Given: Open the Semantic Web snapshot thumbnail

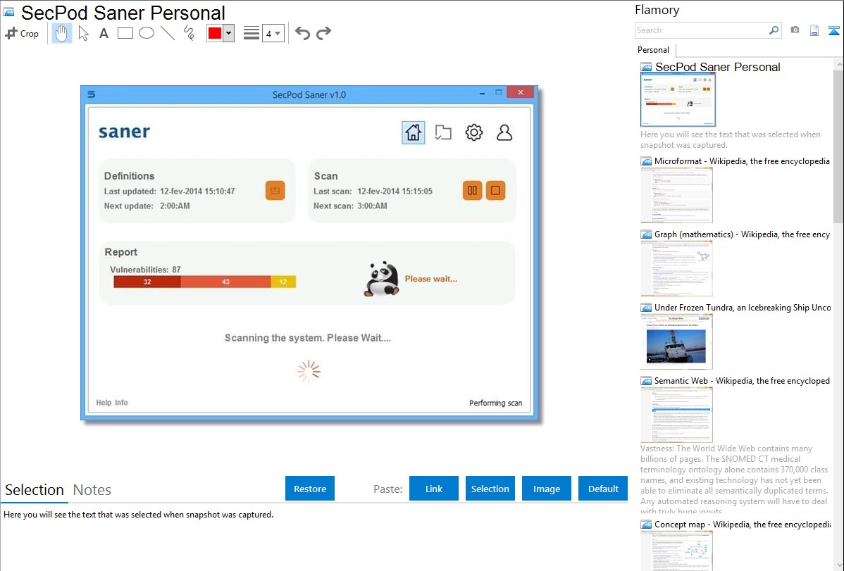Looking at the screenshot, I should [x=676, y=415].
